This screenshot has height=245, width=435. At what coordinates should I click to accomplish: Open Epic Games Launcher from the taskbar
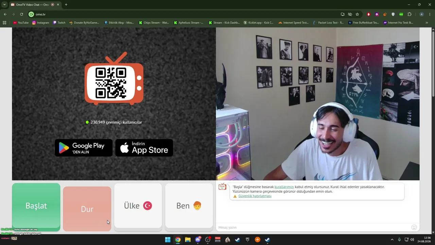(x=248, y=240)
